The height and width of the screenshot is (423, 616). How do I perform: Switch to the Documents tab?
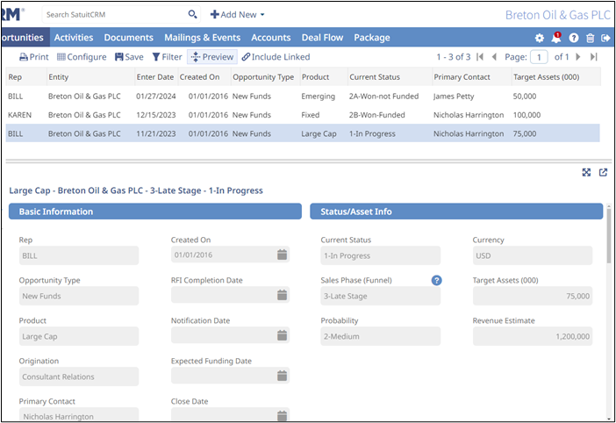click(x=128, y=38)
